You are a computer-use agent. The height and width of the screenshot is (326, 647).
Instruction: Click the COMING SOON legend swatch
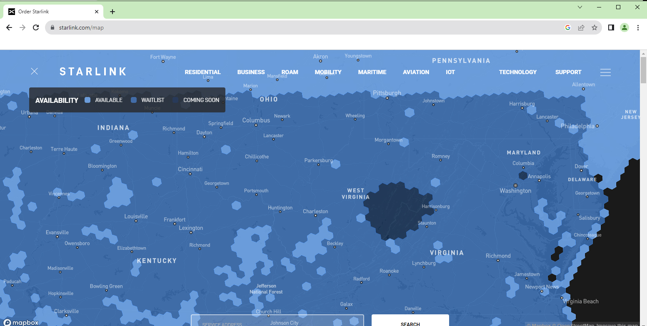[x=175, y=100]
